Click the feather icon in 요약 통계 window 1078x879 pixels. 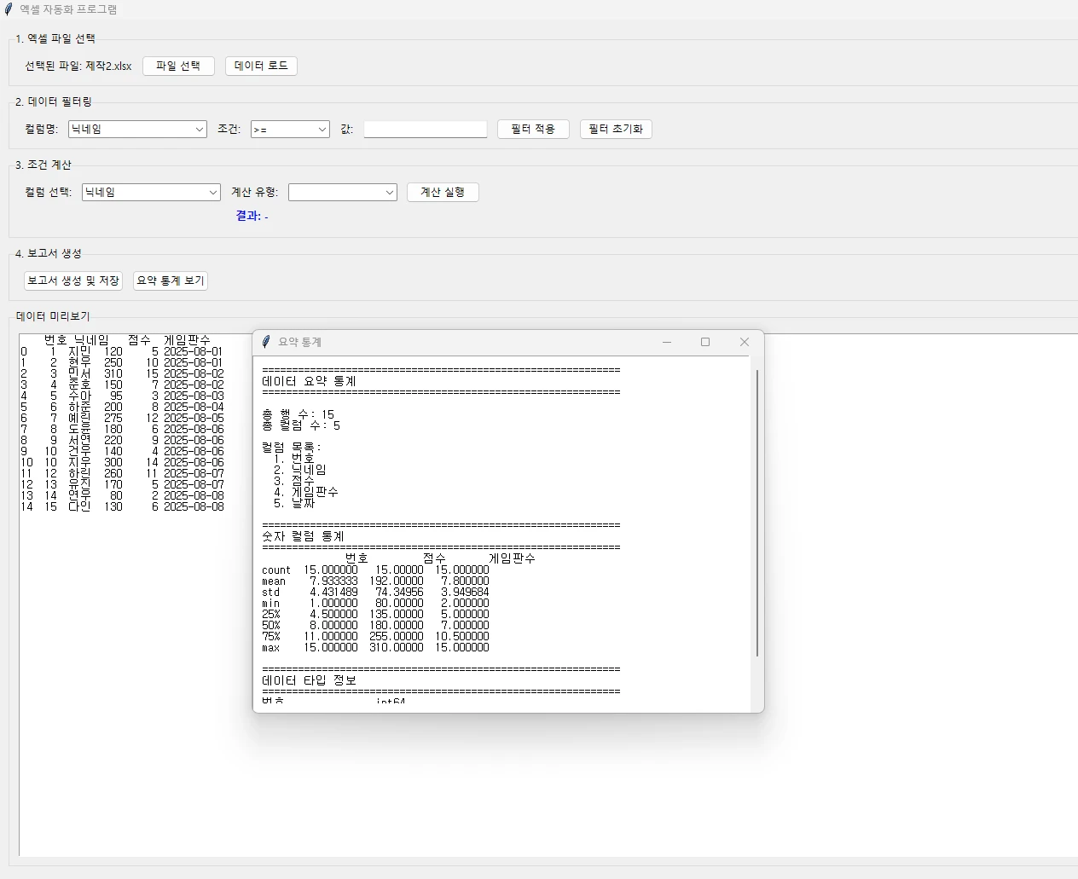(x=266, y=342)
